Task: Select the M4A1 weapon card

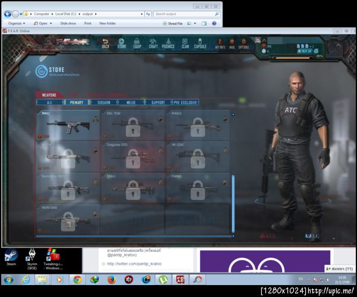Action: point(68,125)
